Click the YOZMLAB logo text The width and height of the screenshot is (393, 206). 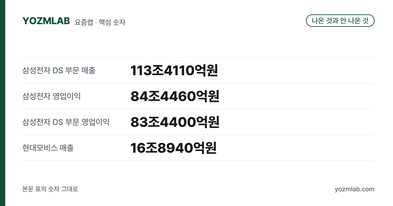pyautogui.click(x=46, y=21)
